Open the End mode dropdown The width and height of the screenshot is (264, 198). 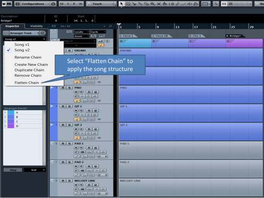(34, 170)
